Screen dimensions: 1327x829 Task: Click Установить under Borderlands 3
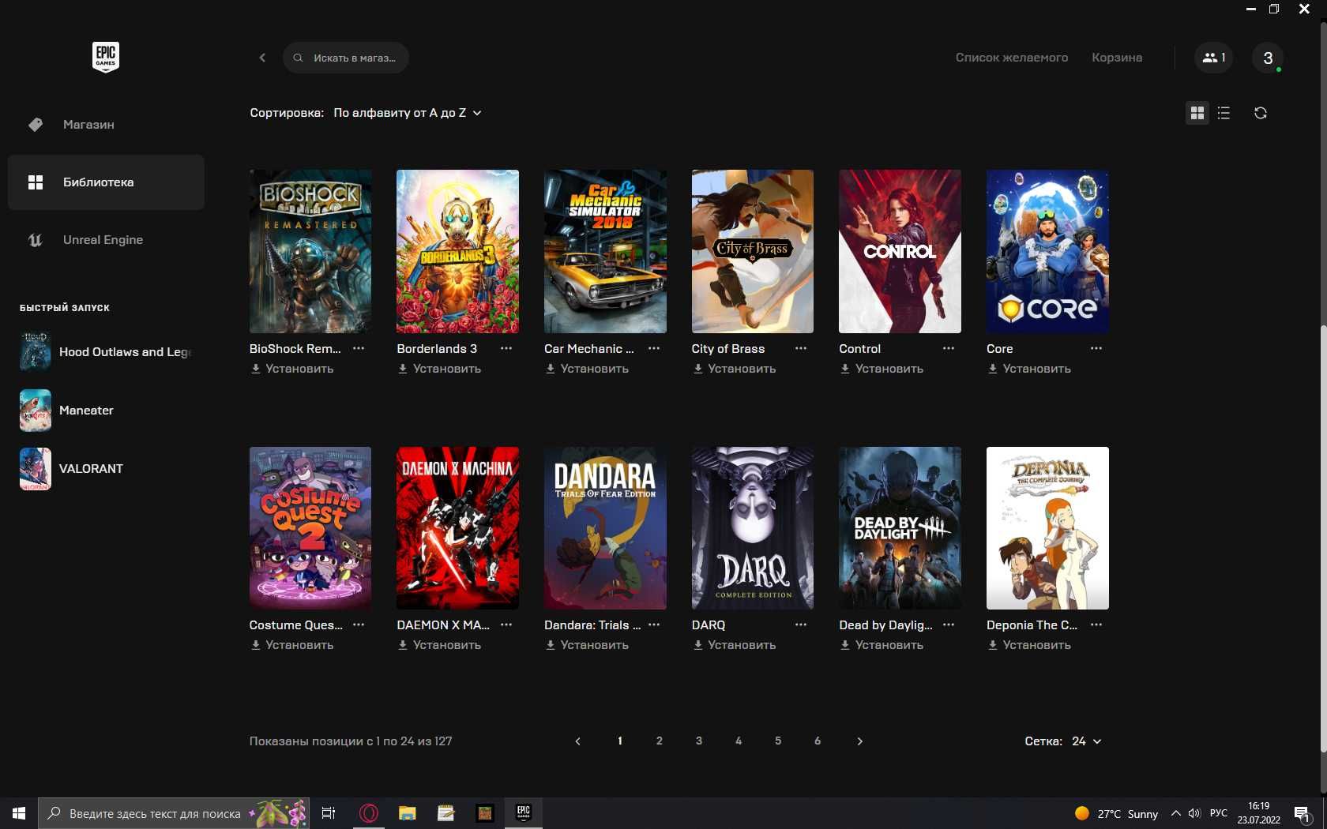click(439, 369)
